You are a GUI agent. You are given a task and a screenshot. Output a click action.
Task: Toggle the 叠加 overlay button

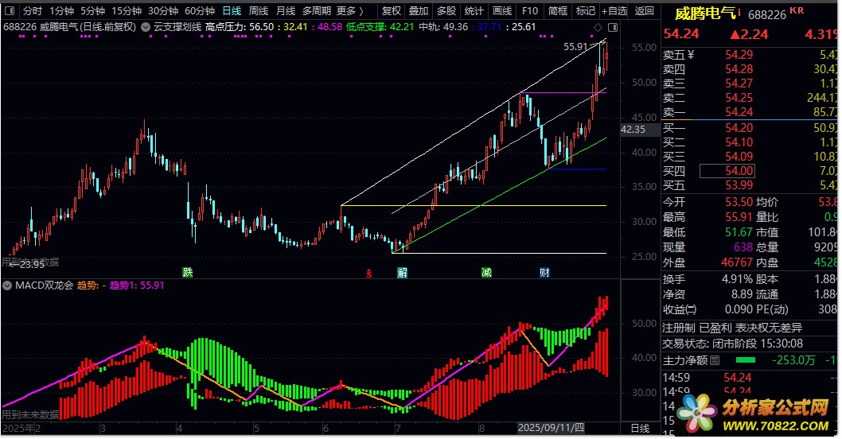coord(419,11)
